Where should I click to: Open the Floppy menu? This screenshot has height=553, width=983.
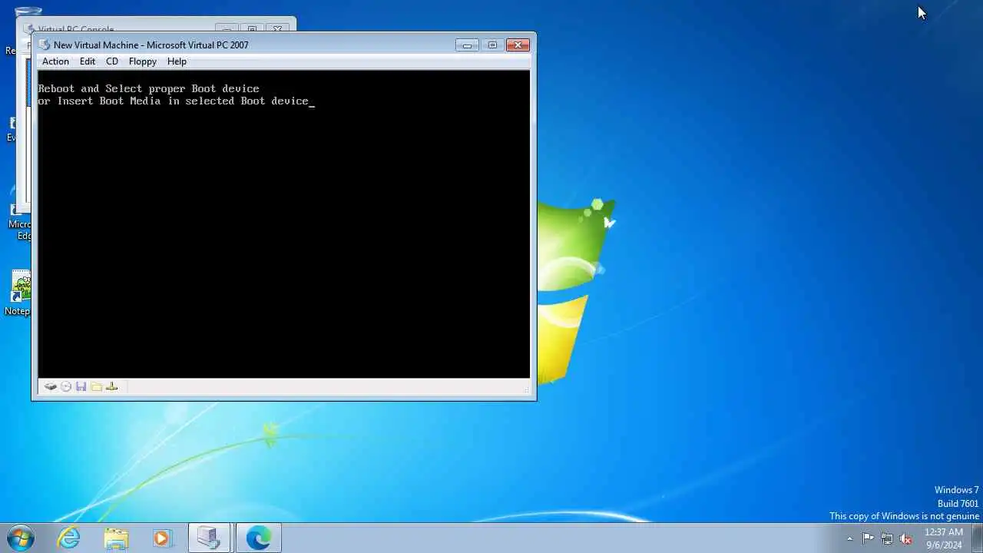(143, 61)
